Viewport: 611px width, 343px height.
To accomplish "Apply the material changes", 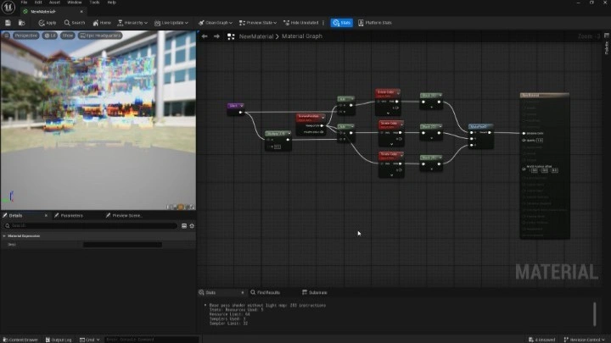I will [48, 23].
